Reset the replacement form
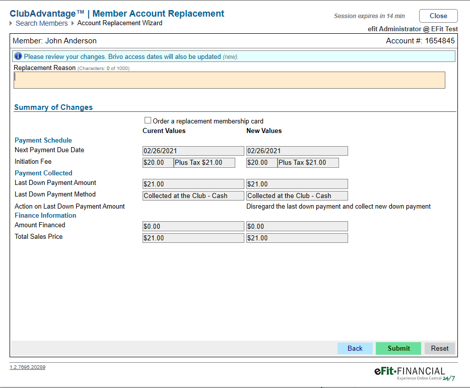 [x=440, y=348]
